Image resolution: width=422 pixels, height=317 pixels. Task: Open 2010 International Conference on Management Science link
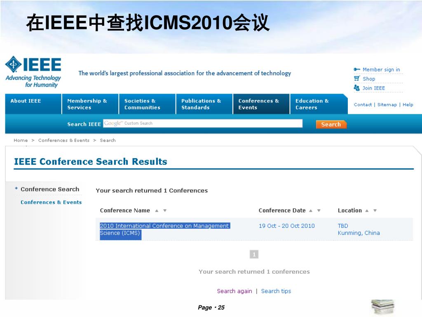pyautogui.click(x=164, y=229)
